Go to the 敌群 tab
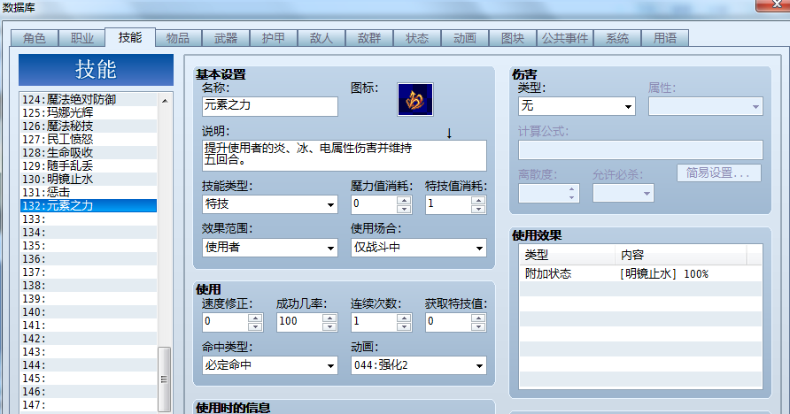790x414 pixels. 369,38
